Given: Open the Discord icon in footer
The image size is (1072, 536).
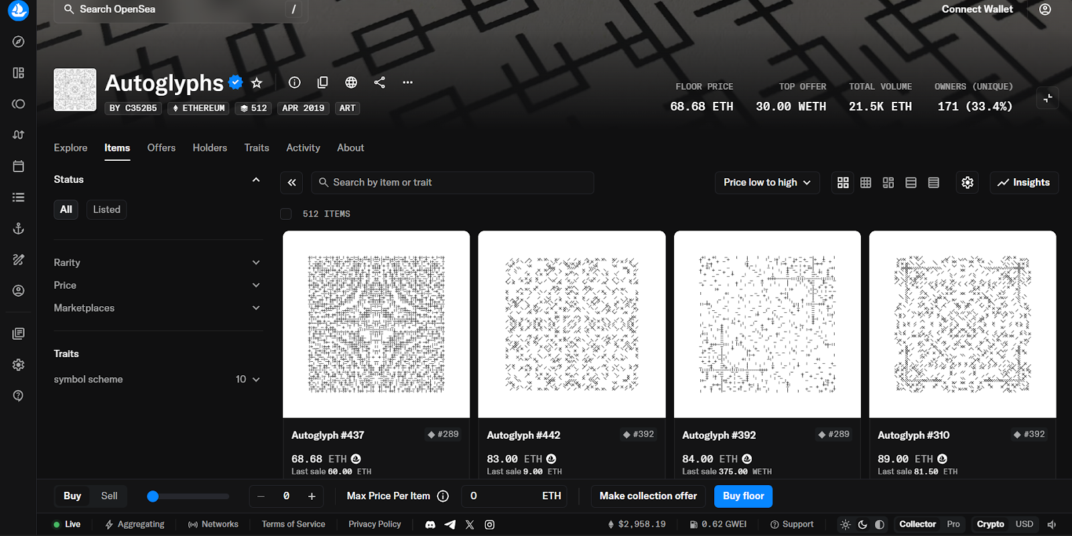Looking at the screenshot, I should click(430, 525).
